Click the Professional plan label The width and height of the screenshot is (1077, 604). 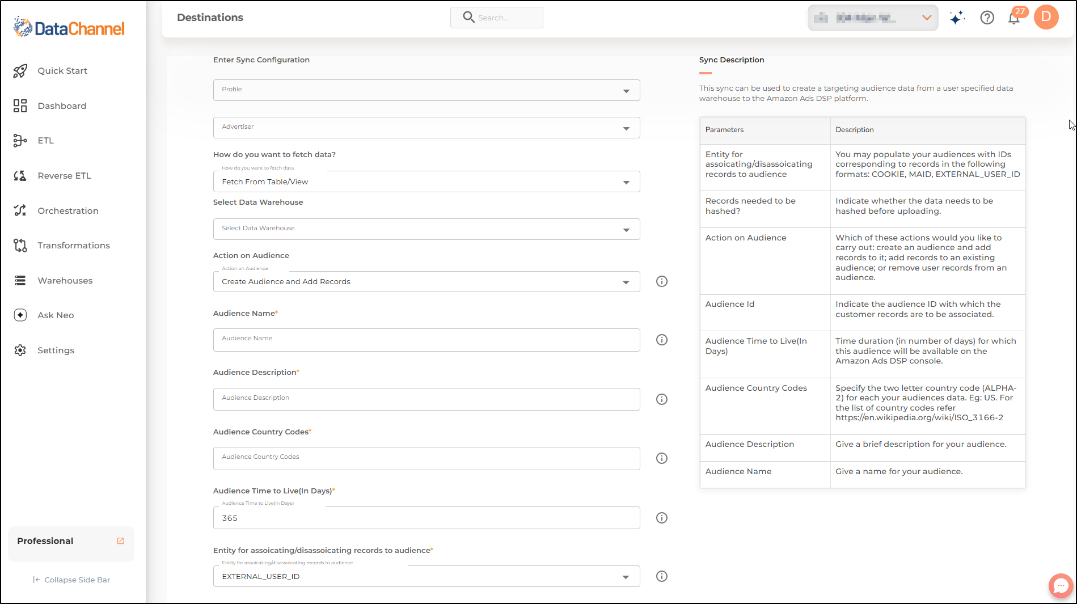(x=45, y=541)
